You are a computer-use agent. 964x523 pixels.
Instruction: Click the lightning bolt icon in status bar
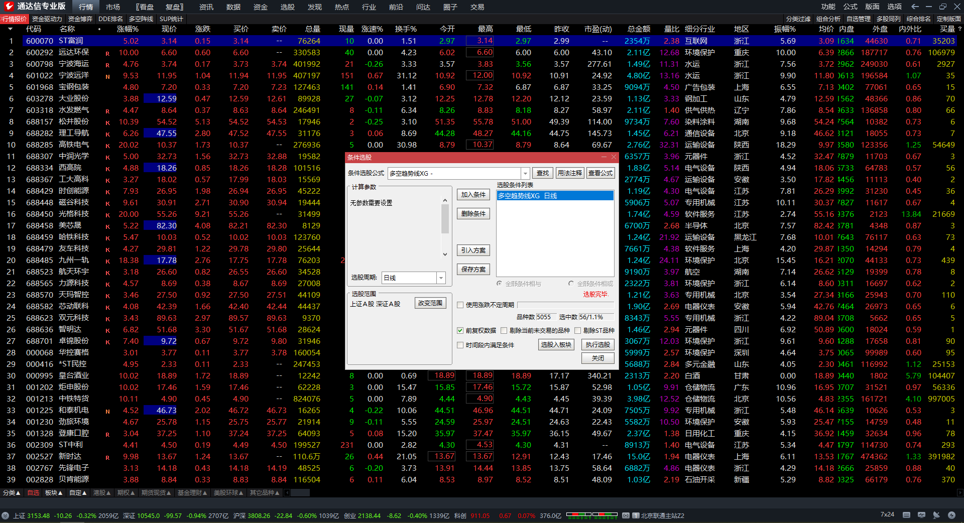tap(951, 515)
